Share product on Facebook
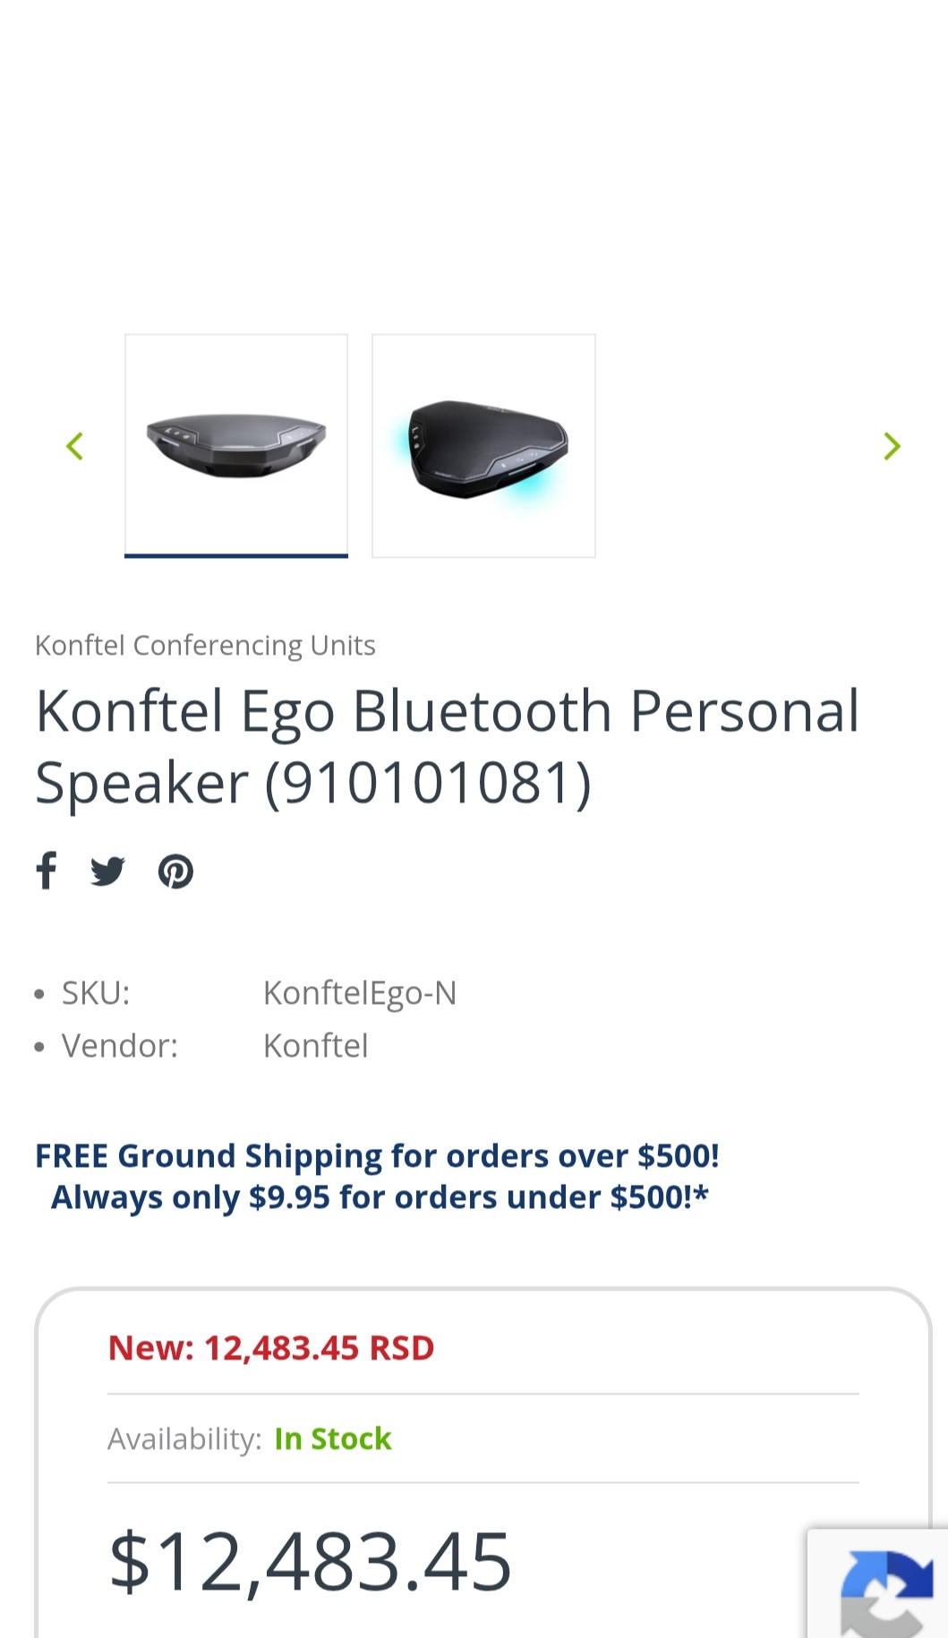The width and height of the screenshot is (948, 1638). click(x=47, y=870)
